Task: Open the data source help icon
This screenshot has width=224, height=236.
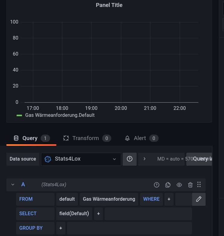Action: 130,159
